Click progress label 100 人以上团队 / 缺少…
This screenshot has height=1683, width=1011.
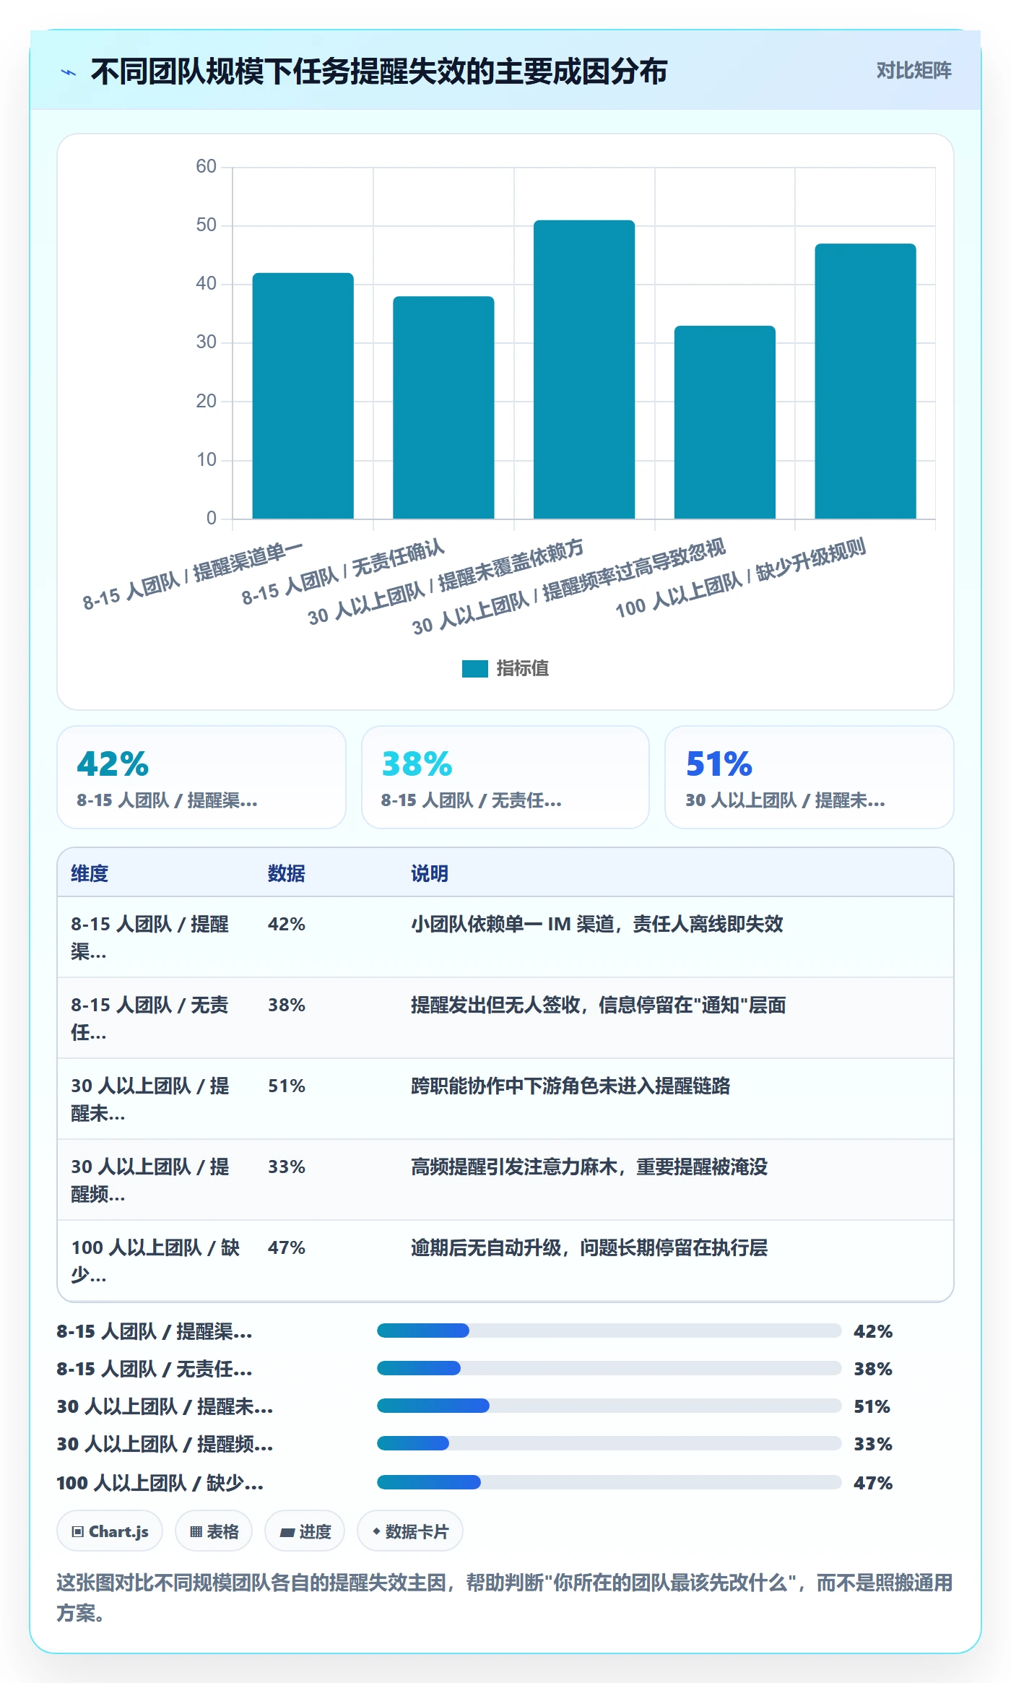[x=160, y=1483]
